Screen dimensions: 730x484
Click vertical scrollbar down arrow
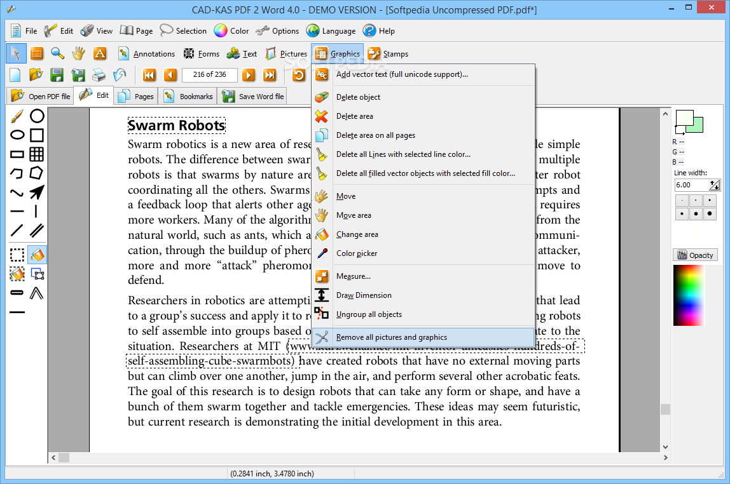coord(665,447)
